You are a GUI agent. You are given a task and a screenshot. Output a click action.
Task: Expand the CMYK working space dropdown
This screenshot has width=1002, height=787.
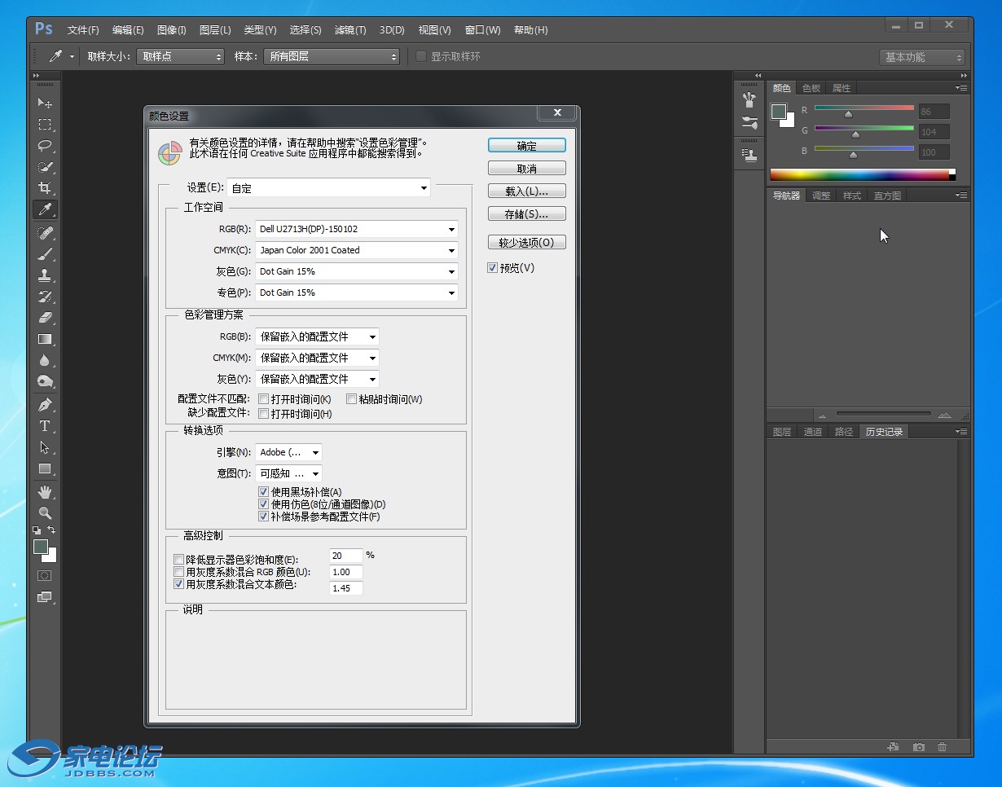click(x=357, y=251)
